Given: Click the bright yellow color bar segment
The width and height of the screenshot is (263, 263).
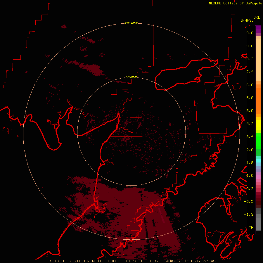Looking at the screenshot, I should 258,125.
